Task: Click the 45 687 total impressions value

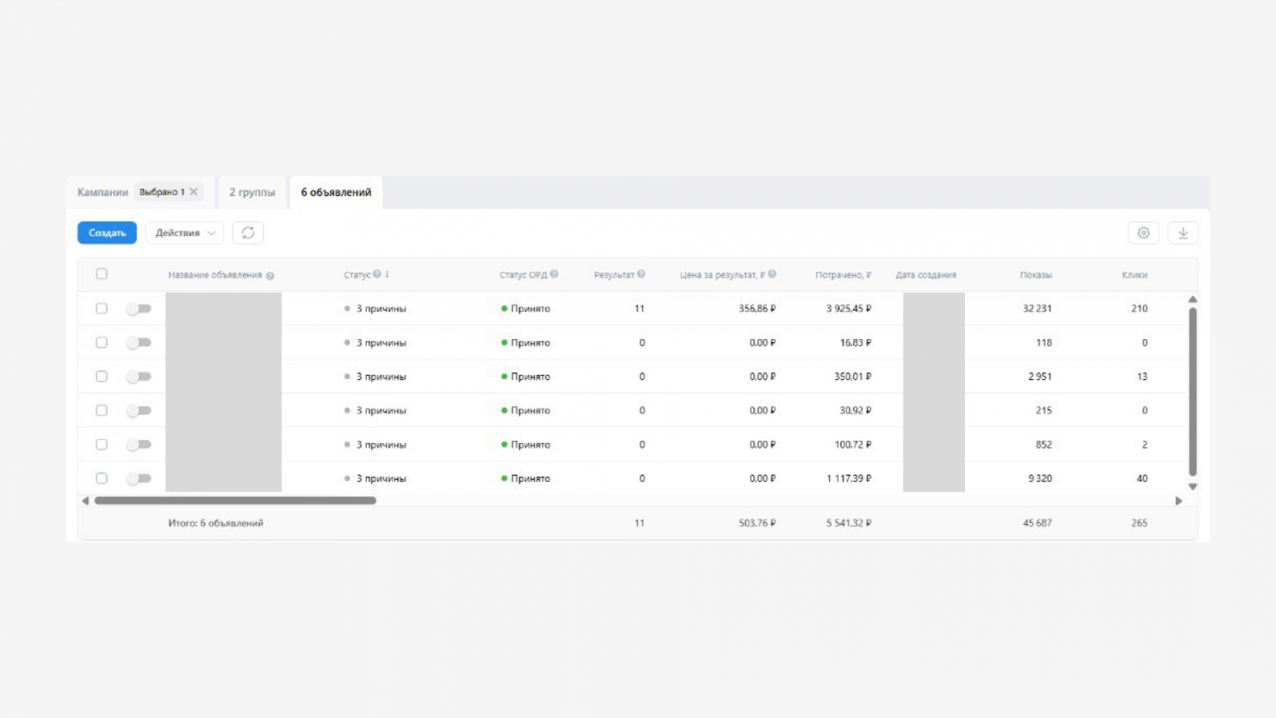Action: pyautogui.click(x=1037, y=523)
